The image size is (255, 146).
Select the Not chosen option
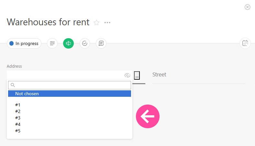pos(69,94)
